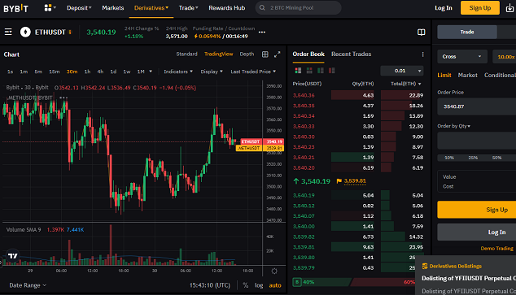Click the chart layout grid icon
This screenshot has width=516, height=295.
click(x=265, y=54)
